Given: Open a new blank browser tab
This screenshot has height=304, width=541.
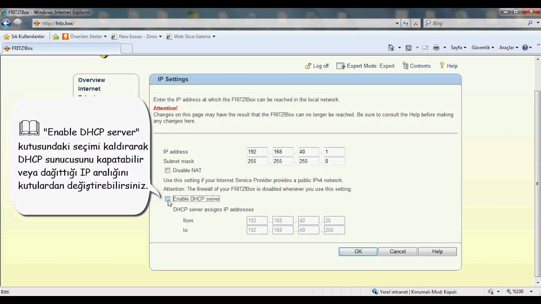Looking at the screenshot, I should click(126, 49).
